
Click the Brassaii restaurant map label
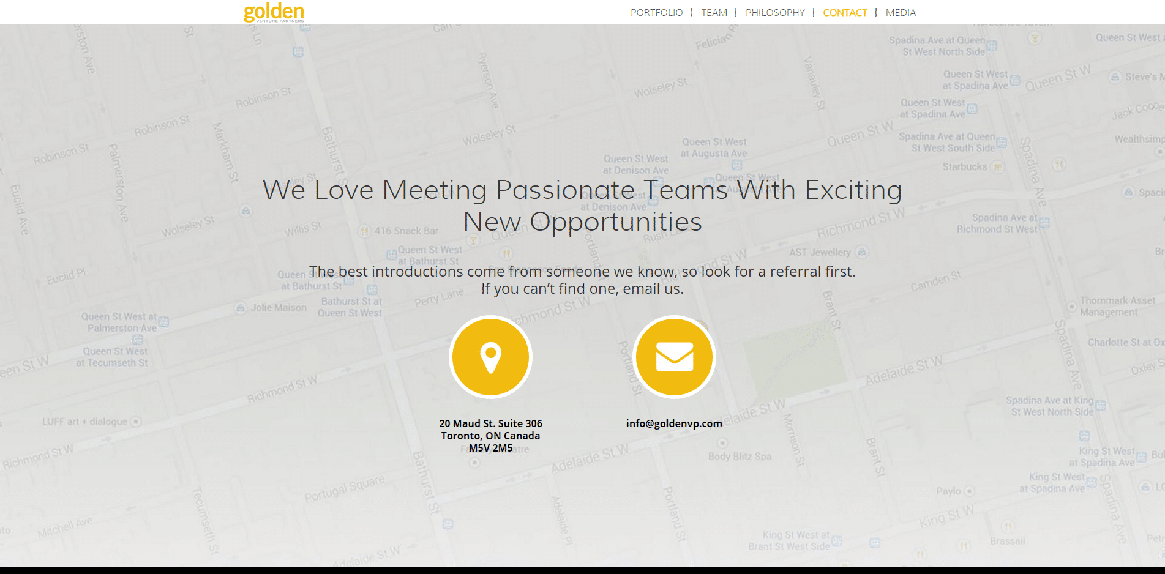[x=1007, y=541]
